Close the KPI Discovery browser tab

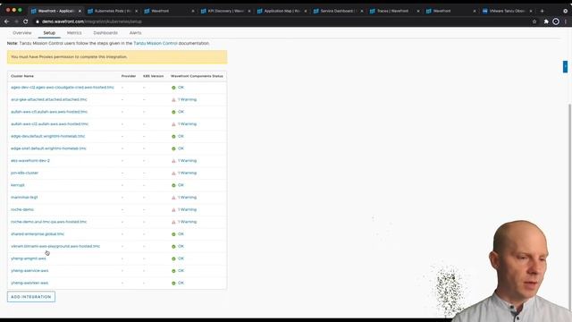click(x=249, y=11)
